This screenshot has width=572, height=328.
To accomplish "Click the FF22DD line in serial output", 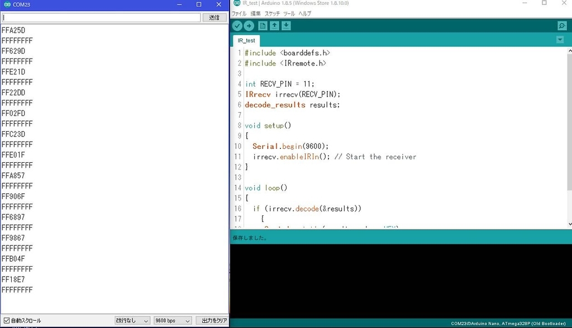I will tap(13, 93).
